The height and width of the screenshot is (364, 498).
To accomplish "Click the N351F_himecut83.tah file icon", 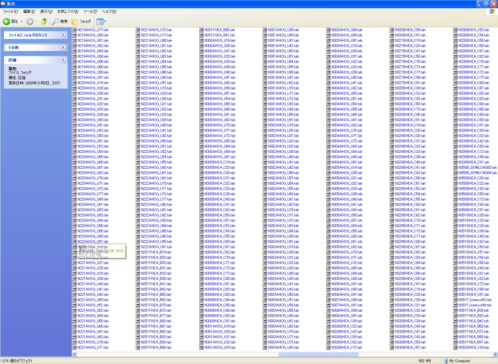I will click(456, 300).
